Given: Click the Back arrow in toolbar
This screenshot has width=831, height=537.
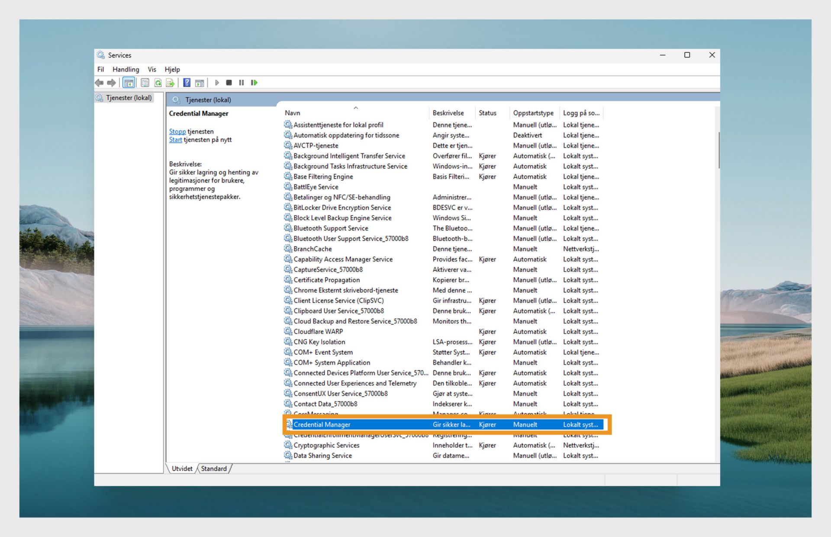Looking at the screenshot, I should (99, 83).
